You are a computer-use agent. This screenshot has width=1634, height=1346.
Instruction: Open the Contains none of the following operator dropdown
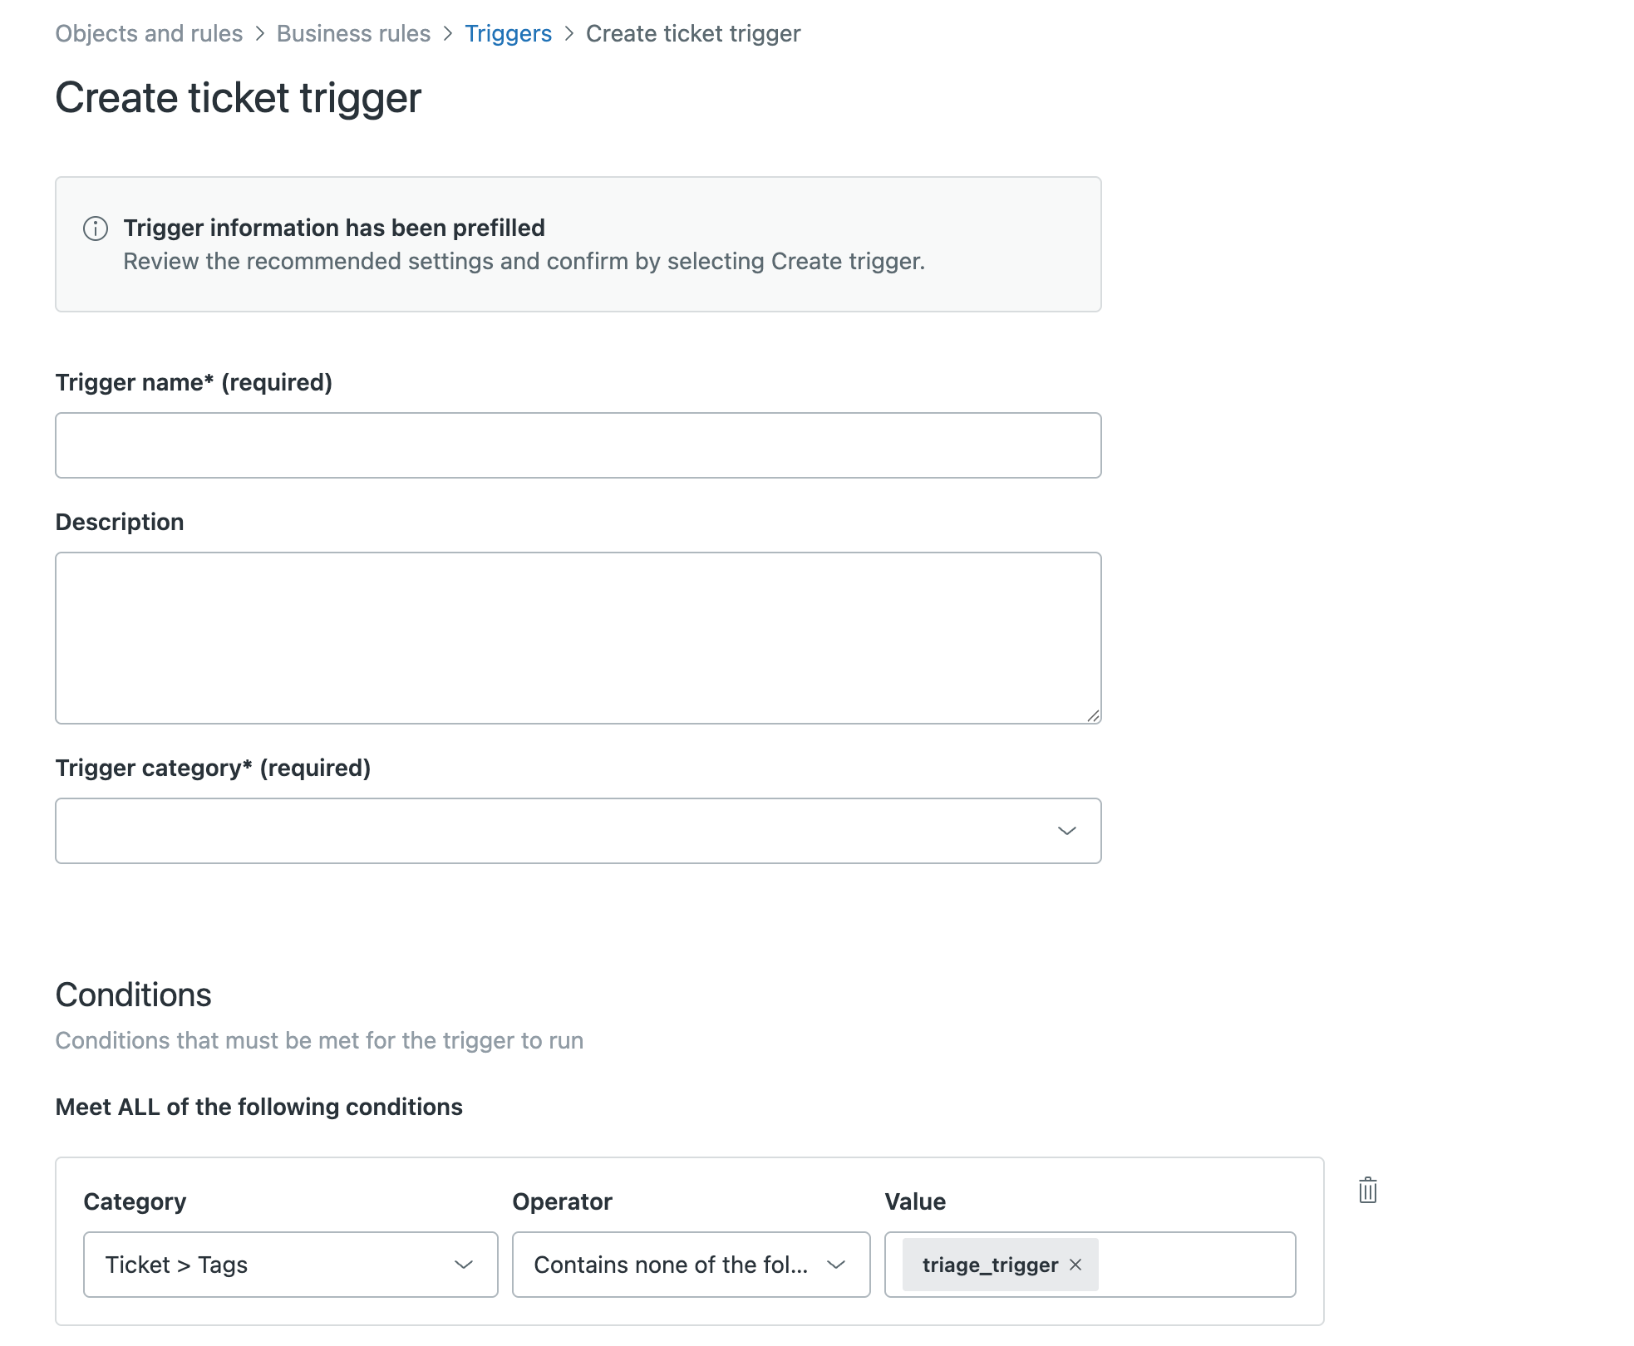point(691,1265)
